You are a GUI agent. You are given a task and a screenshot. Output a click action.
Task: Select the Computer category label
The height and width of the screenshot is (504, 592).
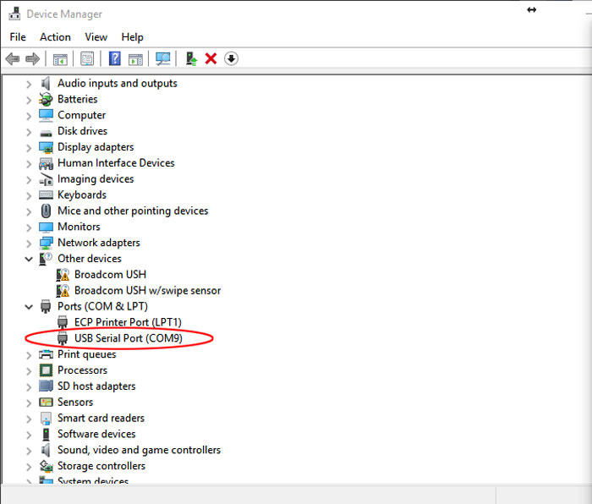(81, 115)
